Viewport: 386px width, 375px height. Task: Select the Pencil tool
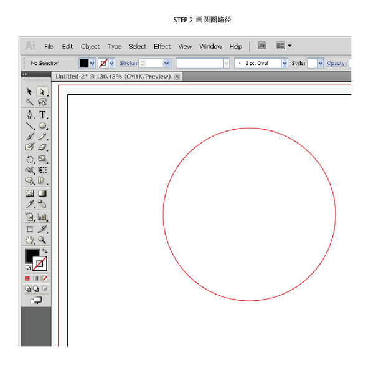pyautogui.click(x=42, y=136)
